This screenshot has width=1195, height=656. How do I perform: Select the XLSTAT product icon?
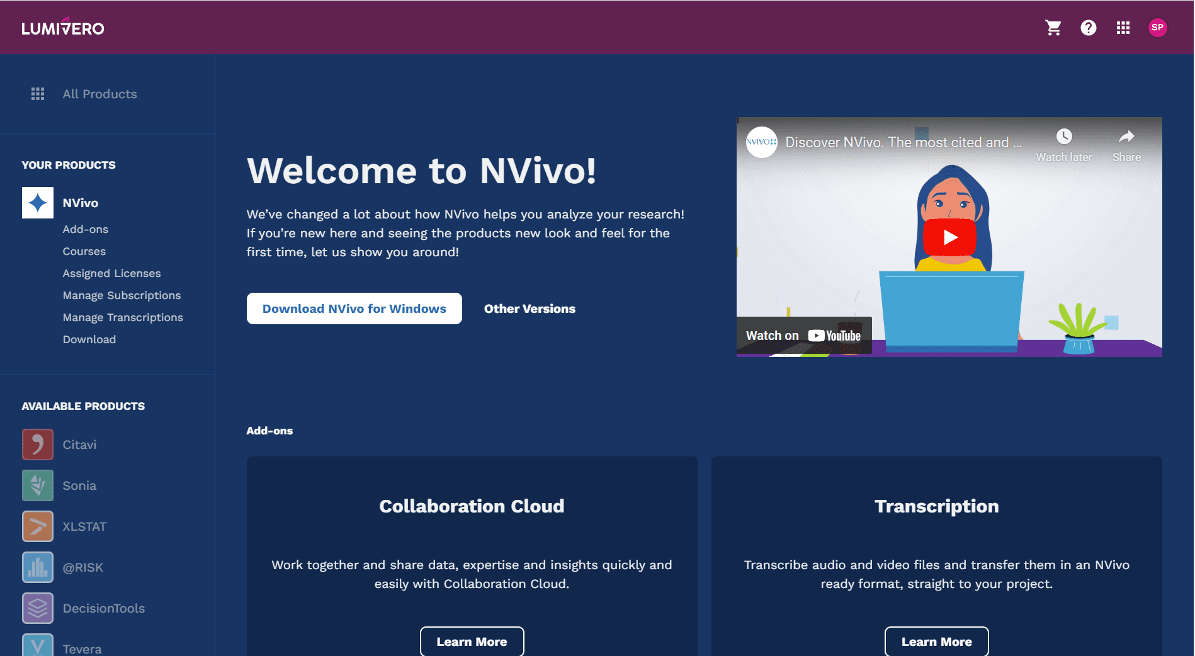(x=38, y=526)
